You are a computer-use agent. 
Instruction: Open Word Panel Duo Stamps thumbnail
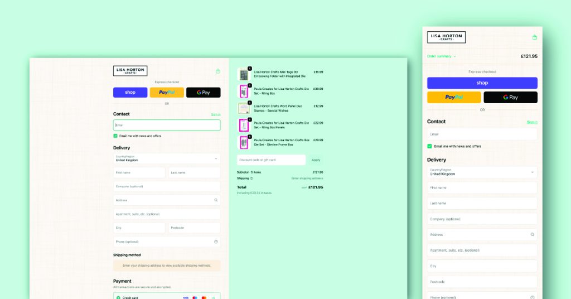[x=244, y=108]
